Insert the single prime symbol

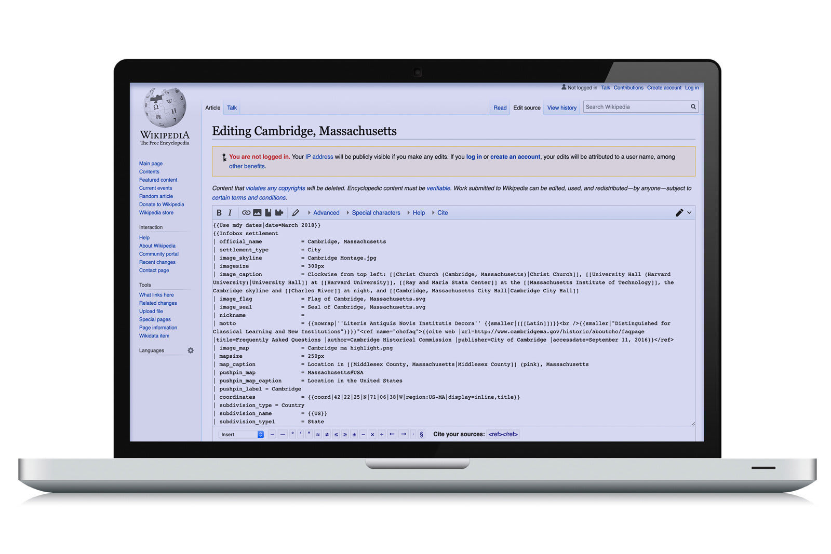301,435
